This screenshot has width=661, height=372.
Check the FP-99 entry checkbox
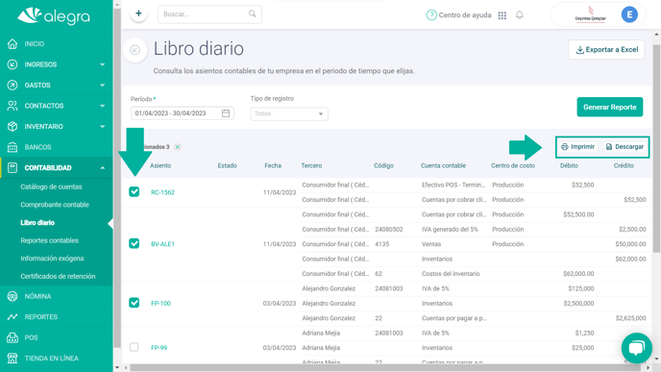tap(135, 347)
